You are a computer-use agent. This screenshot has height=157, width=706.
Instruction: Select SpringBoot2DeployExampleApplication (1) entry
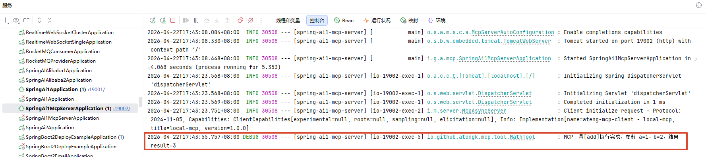[x=75, y=137]
